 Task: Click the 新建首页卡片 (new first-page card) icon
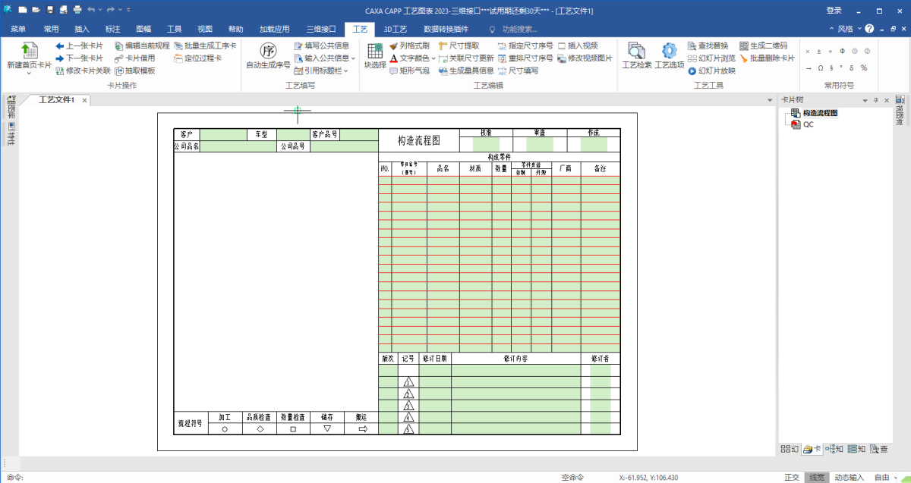[29, 52]
